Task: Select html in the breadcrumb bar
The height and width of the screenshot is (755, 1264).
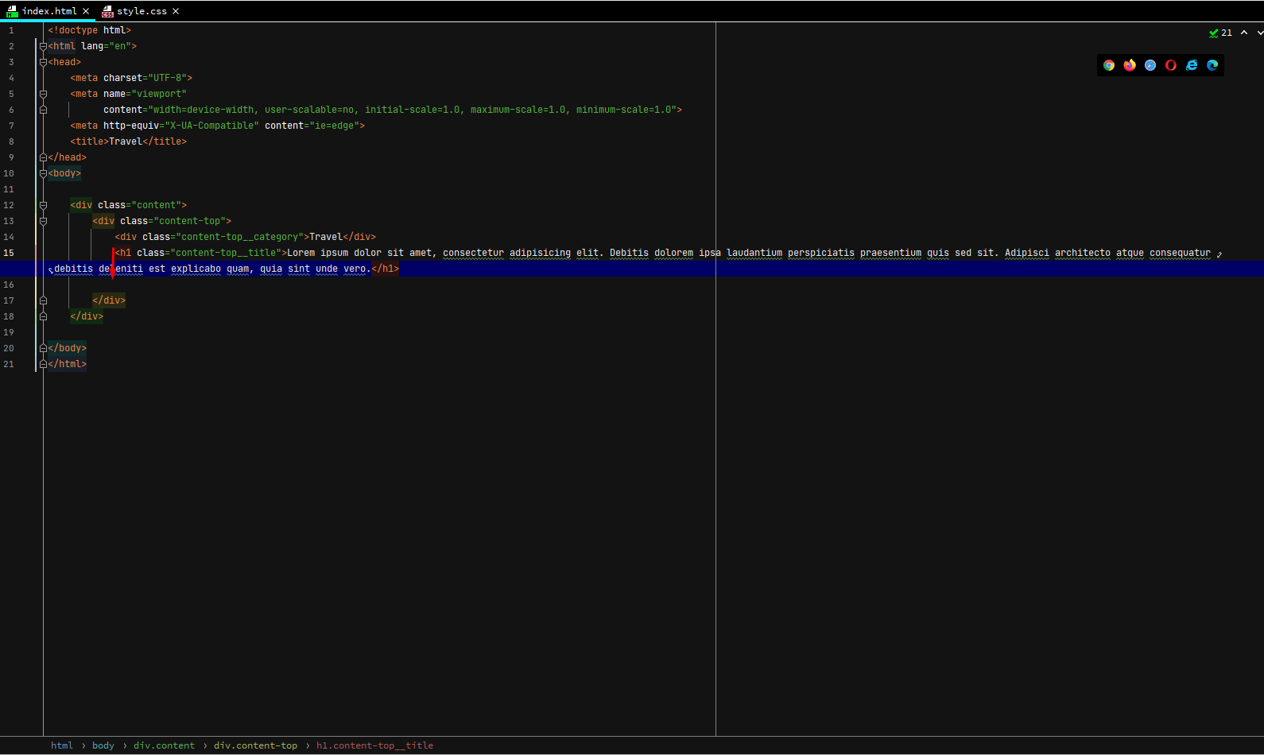Action: (61, 745)
